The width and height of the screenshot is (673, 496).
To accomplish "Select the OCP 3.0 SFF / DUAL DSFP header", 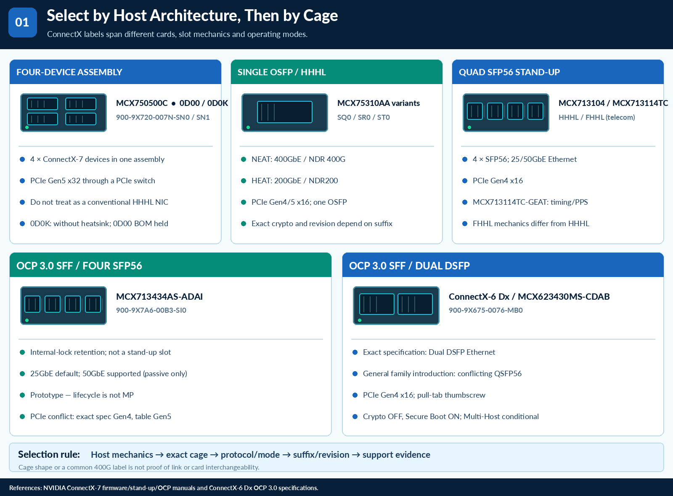I will click(503, 265).
